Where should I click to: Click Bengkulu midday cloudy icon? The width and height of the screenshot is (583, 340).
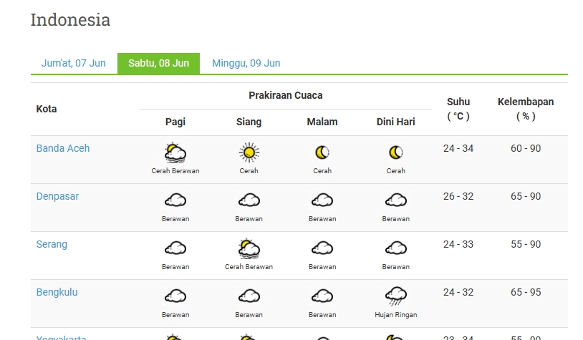click(x=249, y=296)
